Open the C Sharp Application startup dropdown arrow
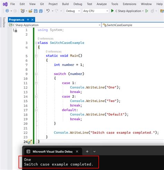The height and width of the screenshot is (170, 164). pyautogui.click(x=143, y=11)
